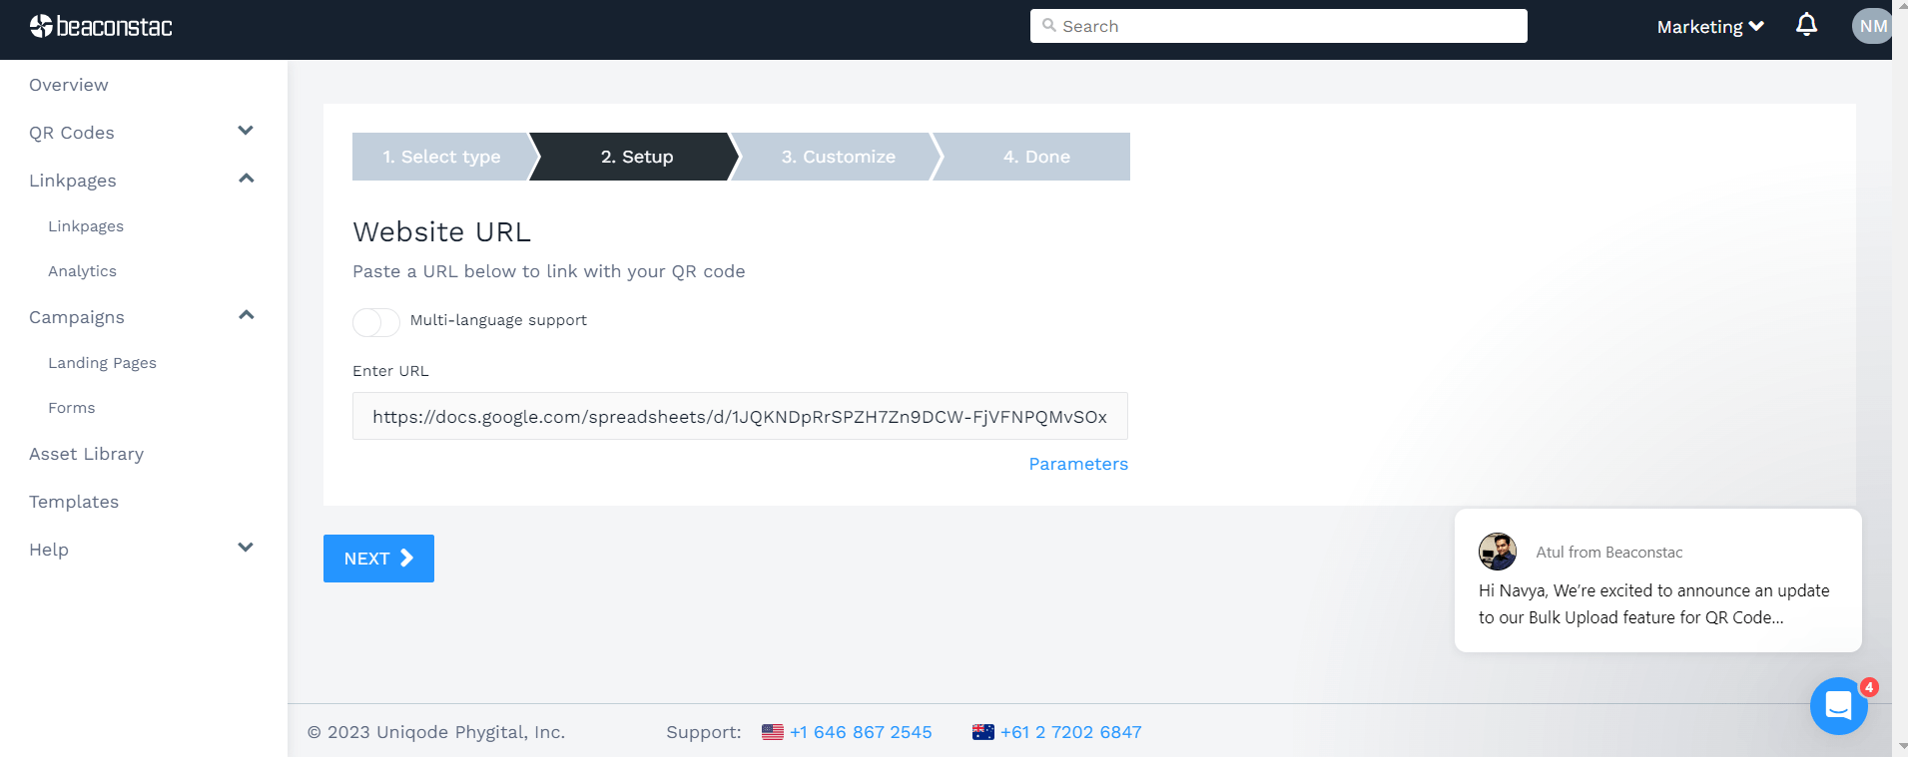Click Atul's avatar in chat popup
1908x757 pixels.
(1497, 552)
